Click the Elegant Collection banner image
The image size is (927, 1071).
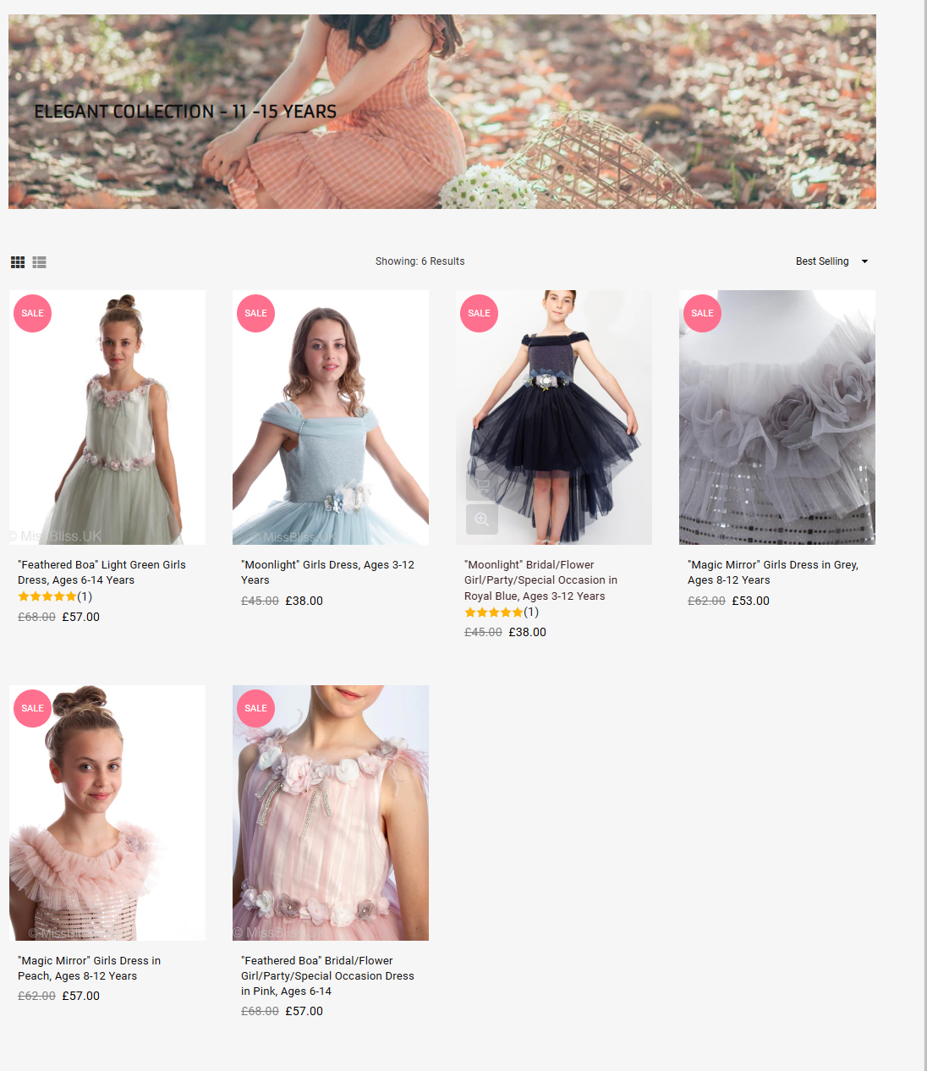[x=442, y=112]
